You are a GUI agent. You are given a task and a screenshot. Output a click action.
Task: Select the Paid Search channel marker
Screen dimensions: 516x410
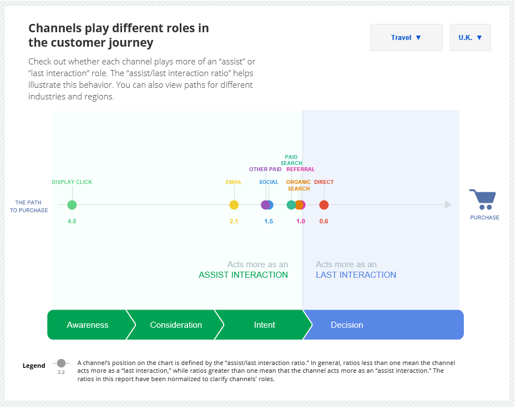point(291,204)
